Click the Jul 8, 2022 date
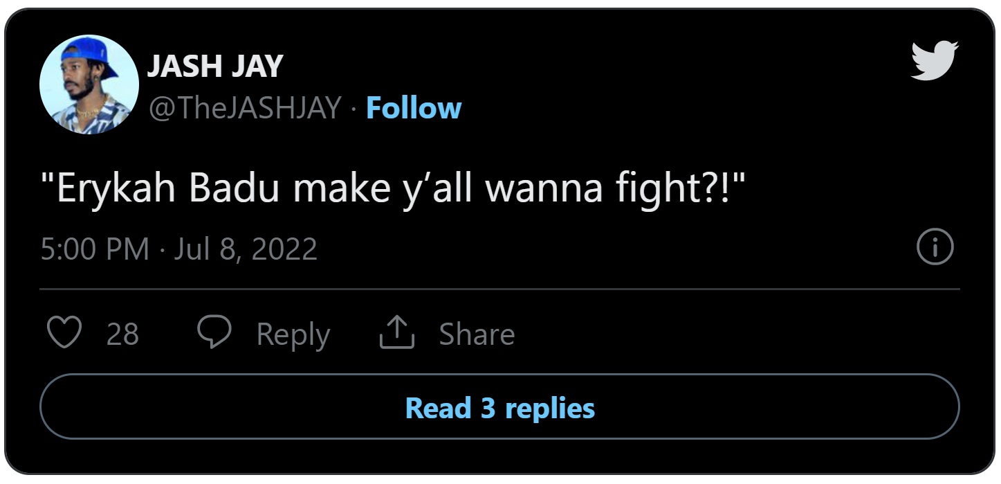The image size is (1001, 484). point(246,249)
